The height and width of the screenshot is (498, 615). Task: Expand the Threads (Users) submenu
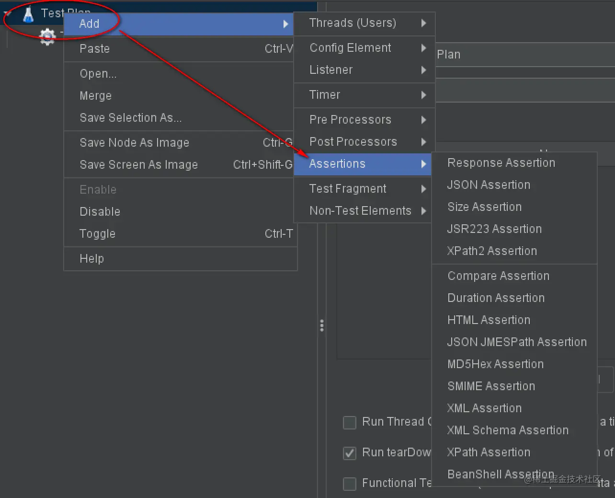364,23
